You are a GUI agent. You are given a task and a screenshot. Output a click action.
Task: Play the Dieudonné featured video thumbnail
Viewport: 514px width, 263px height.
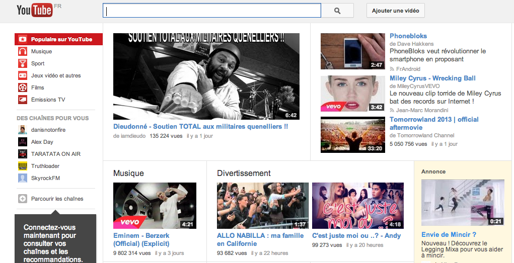tap(206, 76)
